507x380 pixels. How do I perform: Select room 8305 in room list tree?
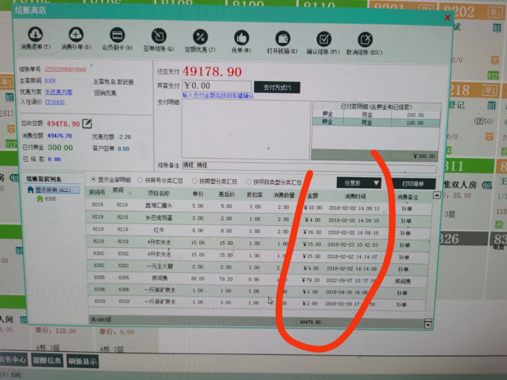coord(50,199)
